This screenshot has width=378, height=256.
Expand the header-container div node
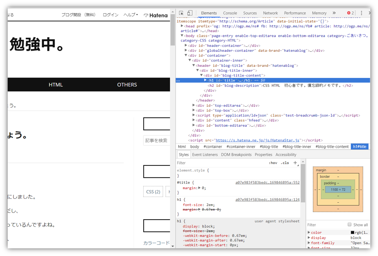186,45
